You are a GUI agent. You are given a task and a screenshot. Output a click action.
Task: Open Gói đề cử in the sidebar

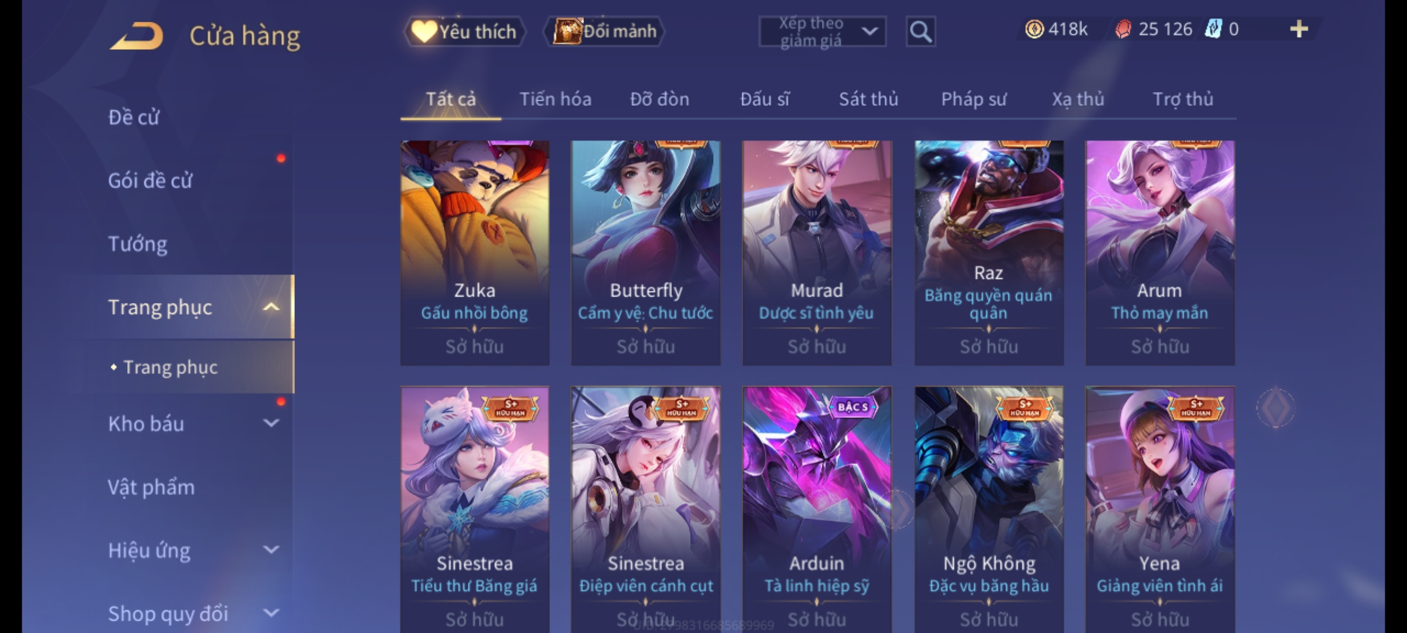[150, 181]
